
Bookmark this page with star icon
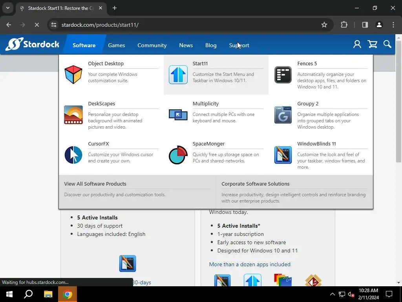pyautogui.click(x=324, y=25)
